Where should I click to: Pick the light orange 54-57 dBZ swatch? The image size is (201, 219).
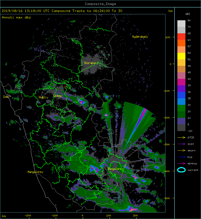pos(181,50)
